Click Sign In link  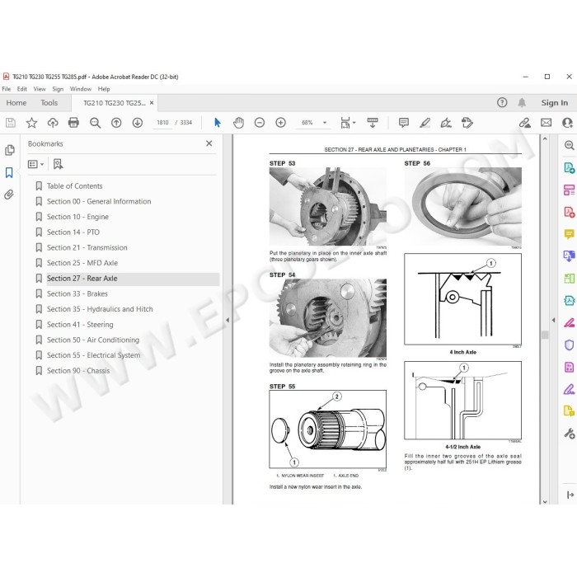554,103
